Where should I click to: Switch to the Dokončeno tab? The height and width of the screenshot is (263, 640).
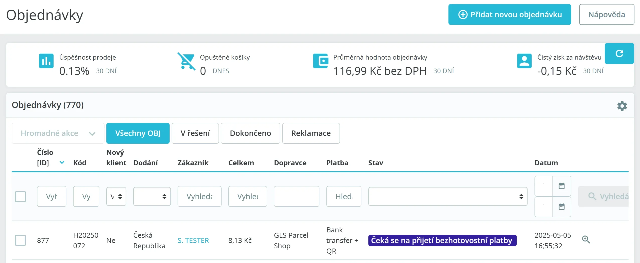click(x=250, y=133)
